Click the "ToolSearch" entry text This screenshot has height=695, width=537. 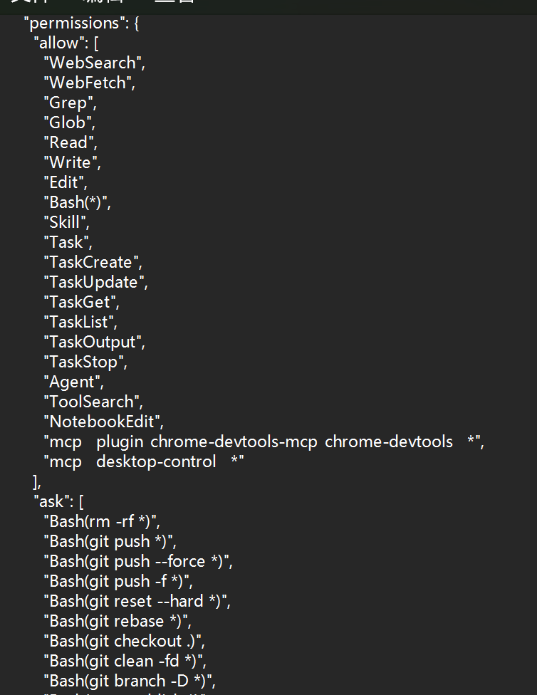91,402
